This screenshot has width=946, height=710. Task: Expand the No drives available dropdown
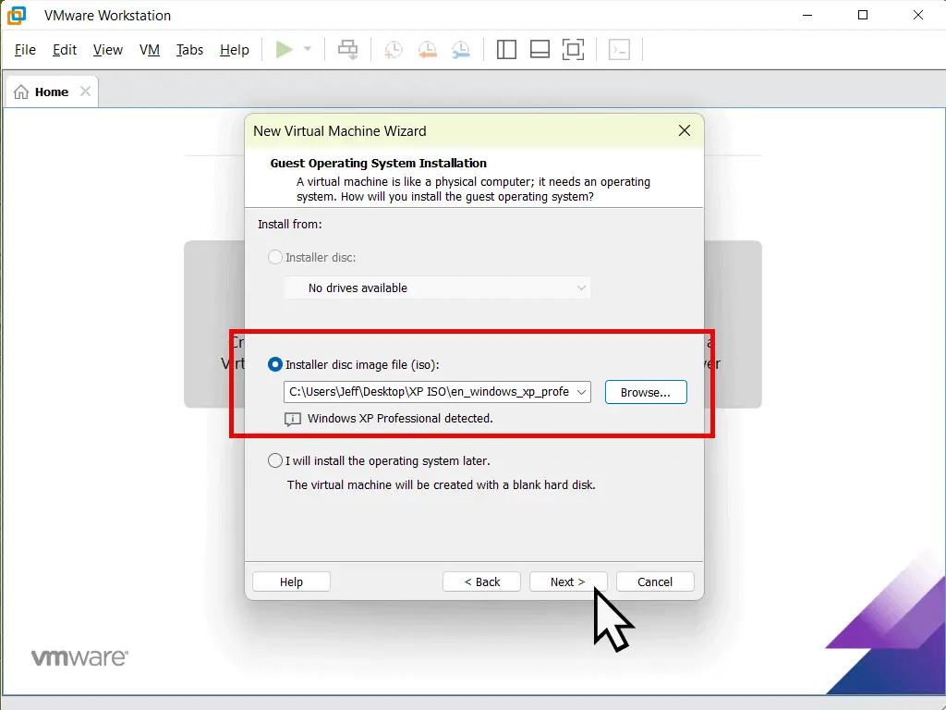pyautogui.click(x=437, y=288)
